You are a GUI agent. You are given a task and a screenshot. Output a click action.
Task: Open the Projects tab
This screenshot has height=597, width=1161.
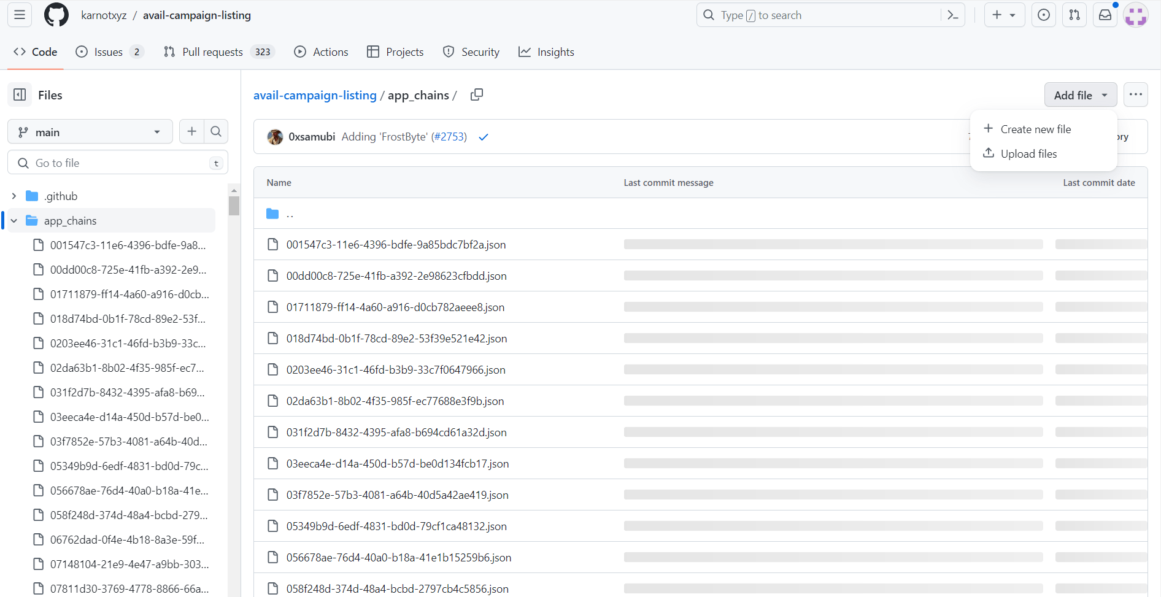[x=395, y=52]
